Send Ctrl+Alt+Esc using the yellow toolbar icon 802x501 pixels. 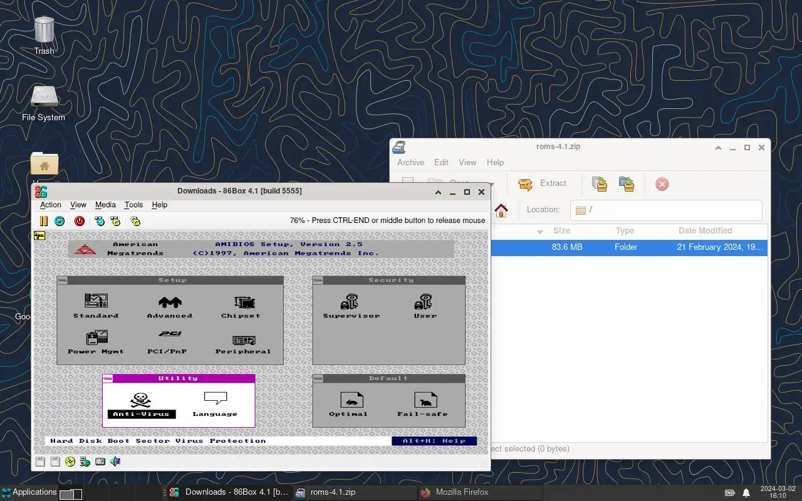coord(115,220)
